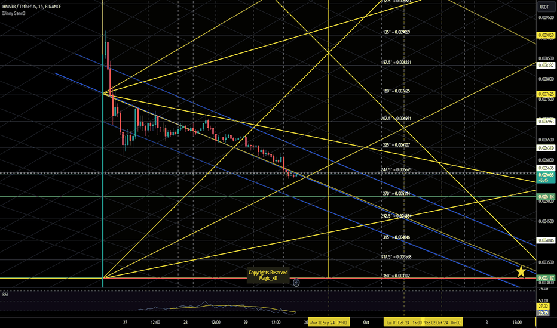Click the '225° = 0.006307' Gann level text
Image resolution: width=557 pixels, height=328 pixels.
[396, 145]
